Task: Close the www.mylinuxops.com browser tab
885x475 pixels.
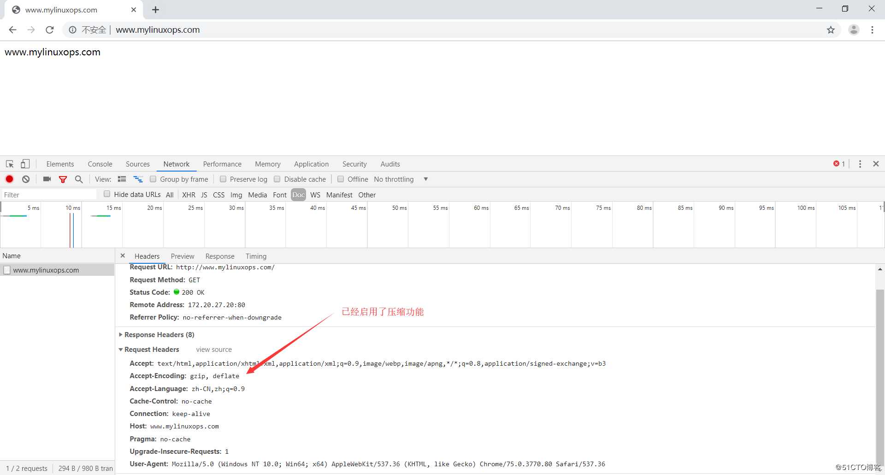Action: 134,10
